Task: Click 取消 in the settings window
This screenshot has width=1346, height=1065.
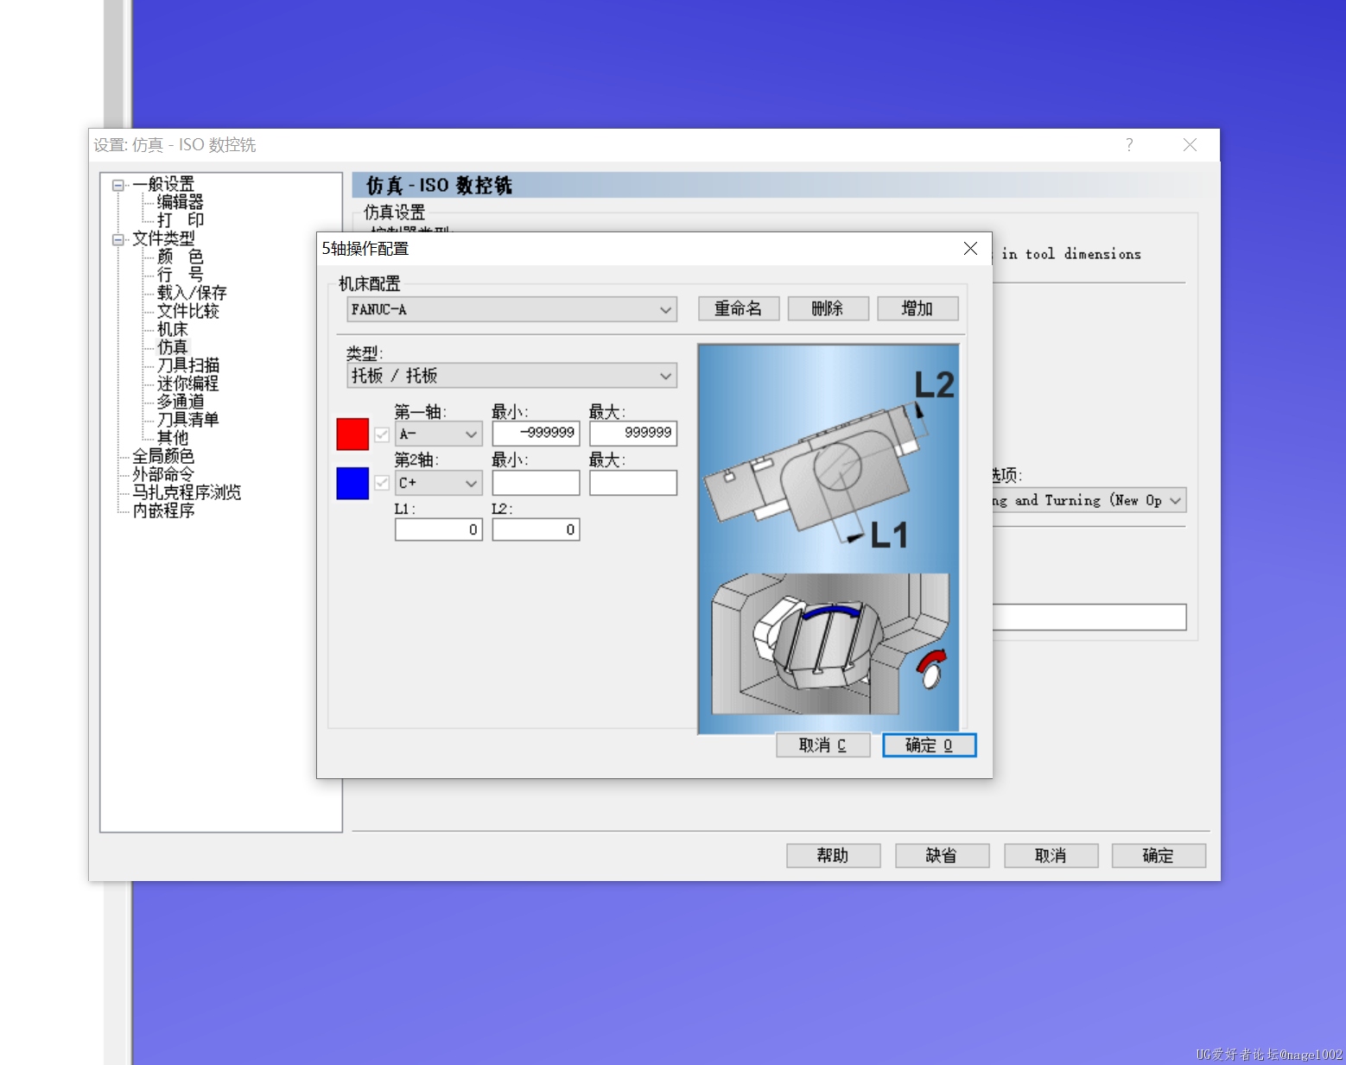Action: click(x=1051, y=855)
